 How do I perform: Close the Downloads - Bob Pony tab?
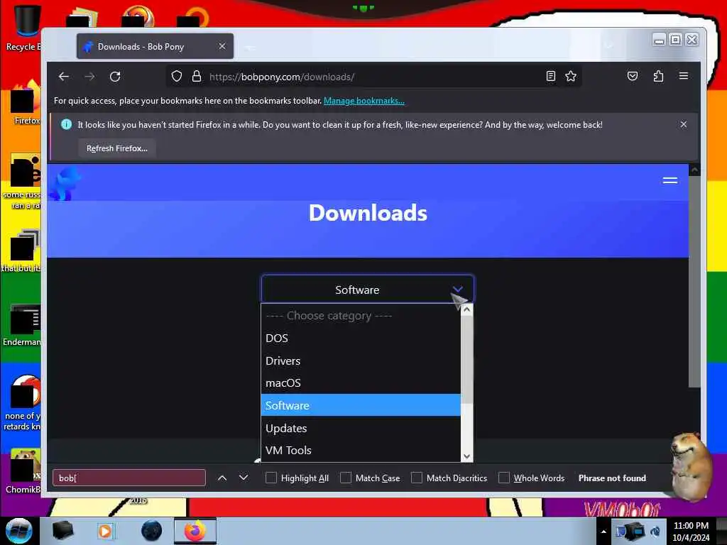tap(222, 46)
